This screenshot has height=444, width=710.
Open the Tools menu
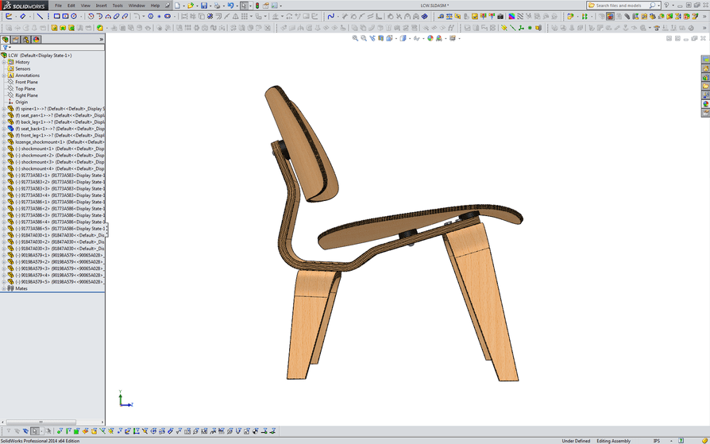118,6
